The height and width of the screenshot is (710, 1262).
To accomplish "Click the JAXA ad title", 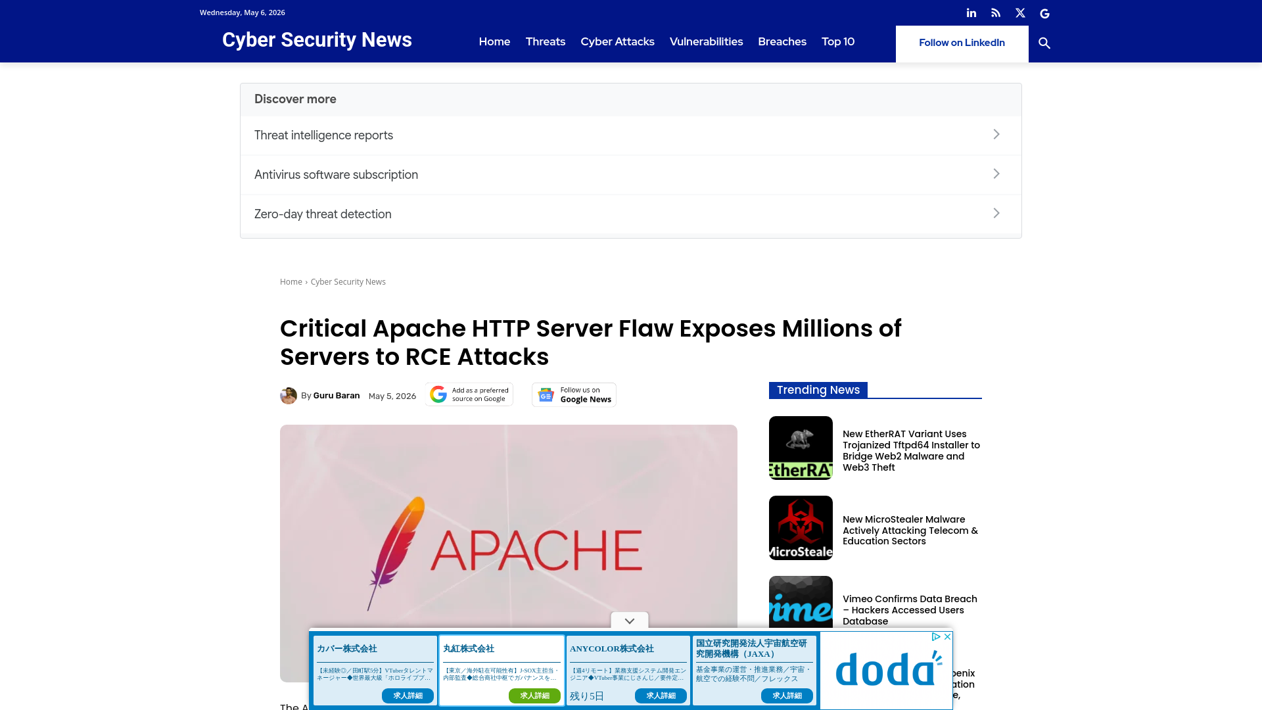I will [751, 649].
